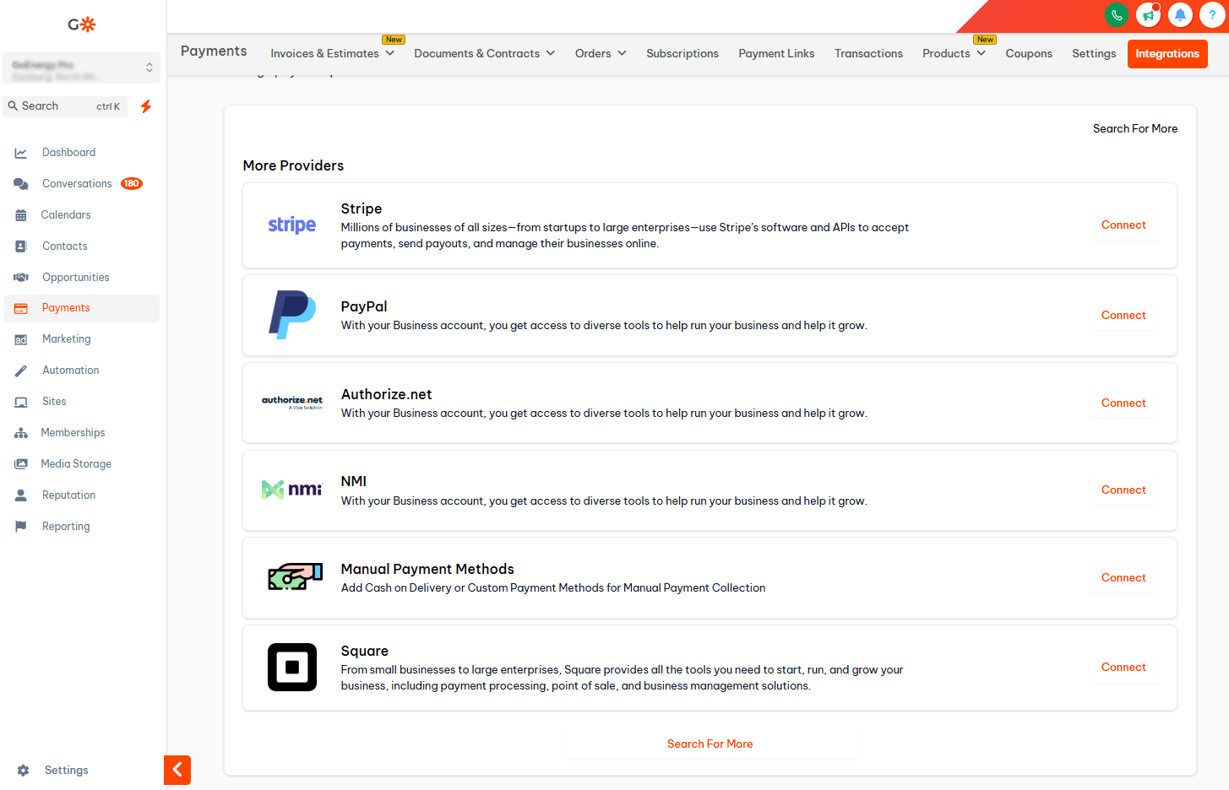This screenshot has height=790, width=1229.
Task: Connect the NMI provider
Action: coord(1123,490)
